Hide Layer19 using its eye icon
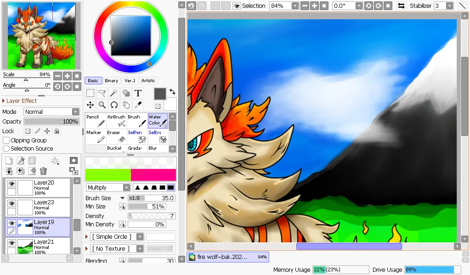This screenshot has height=275, width=470. pyautogui.click(x=11, y=223)
